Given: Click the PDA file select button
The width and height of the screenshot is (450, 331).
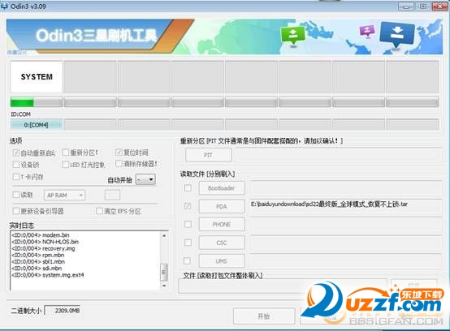Looking at the screenshot, I should (x=222, y=206).
